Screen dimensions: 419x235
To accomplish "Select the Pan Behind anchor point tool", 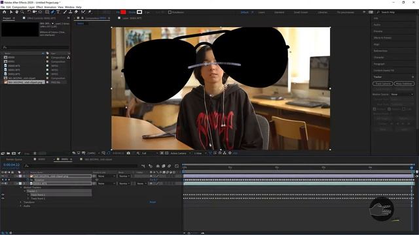I will [40, 12].
